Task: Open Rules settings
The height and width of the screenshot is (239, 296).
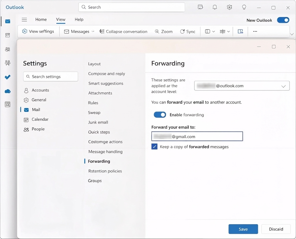Action: (x=93, y=103)
